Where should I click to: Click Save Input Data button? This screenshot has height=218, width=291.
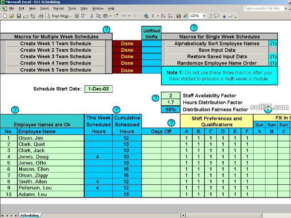217,50
